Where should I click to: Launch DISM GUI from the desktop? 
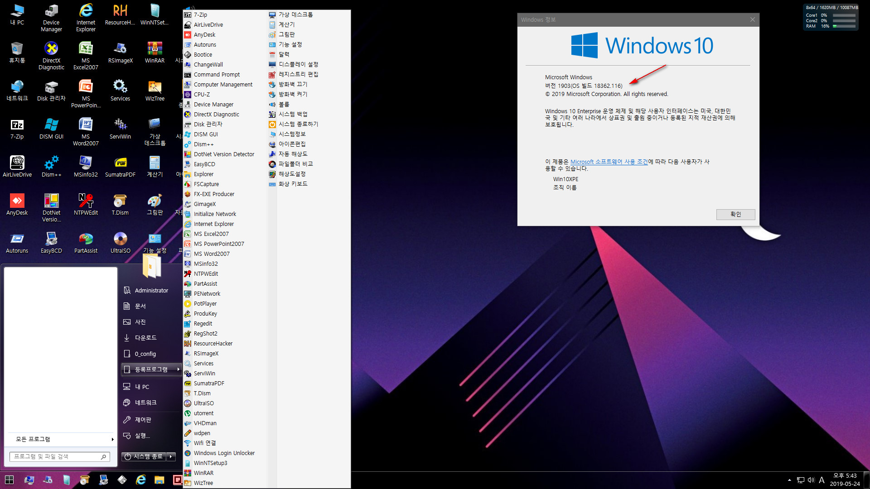tap(51, 129)
